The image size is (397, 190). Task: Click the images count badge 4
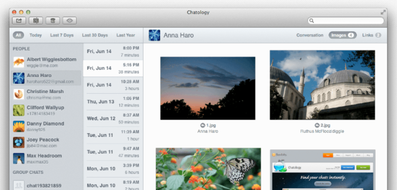coord(351,35)
